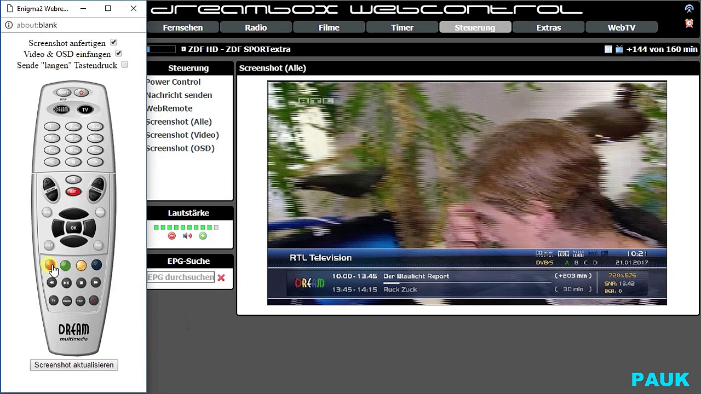The image size is (701, 394).
Task: Toggle 'Video & OSD einfangen' checkbox
Action: [118, 54]
